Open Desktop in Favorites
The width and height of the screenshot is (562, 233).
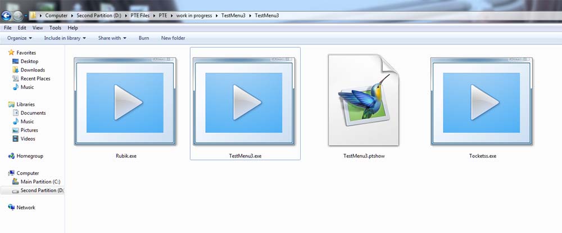click(x=29, y=61)
